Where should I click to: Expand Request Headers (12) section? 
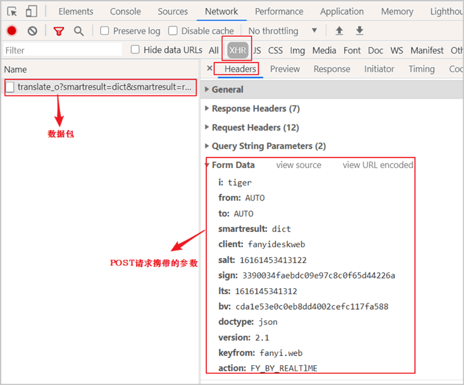[252, 127]
